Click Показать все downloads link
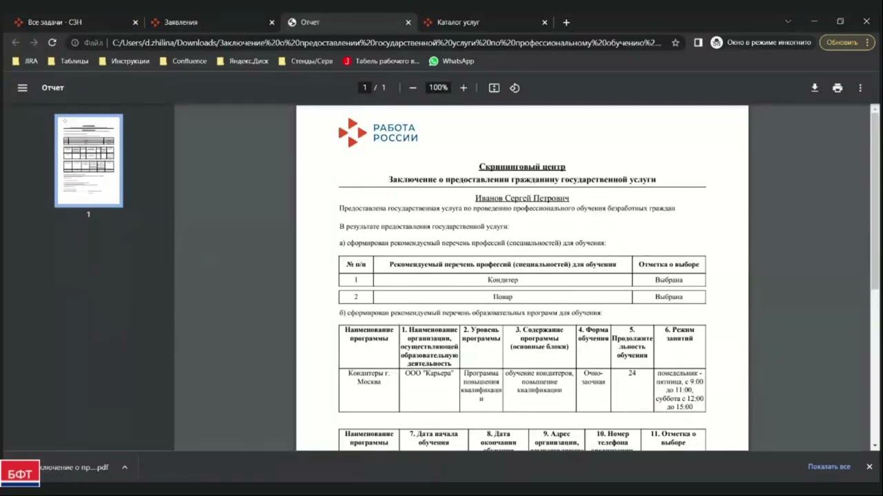 (x=829, y=466)
